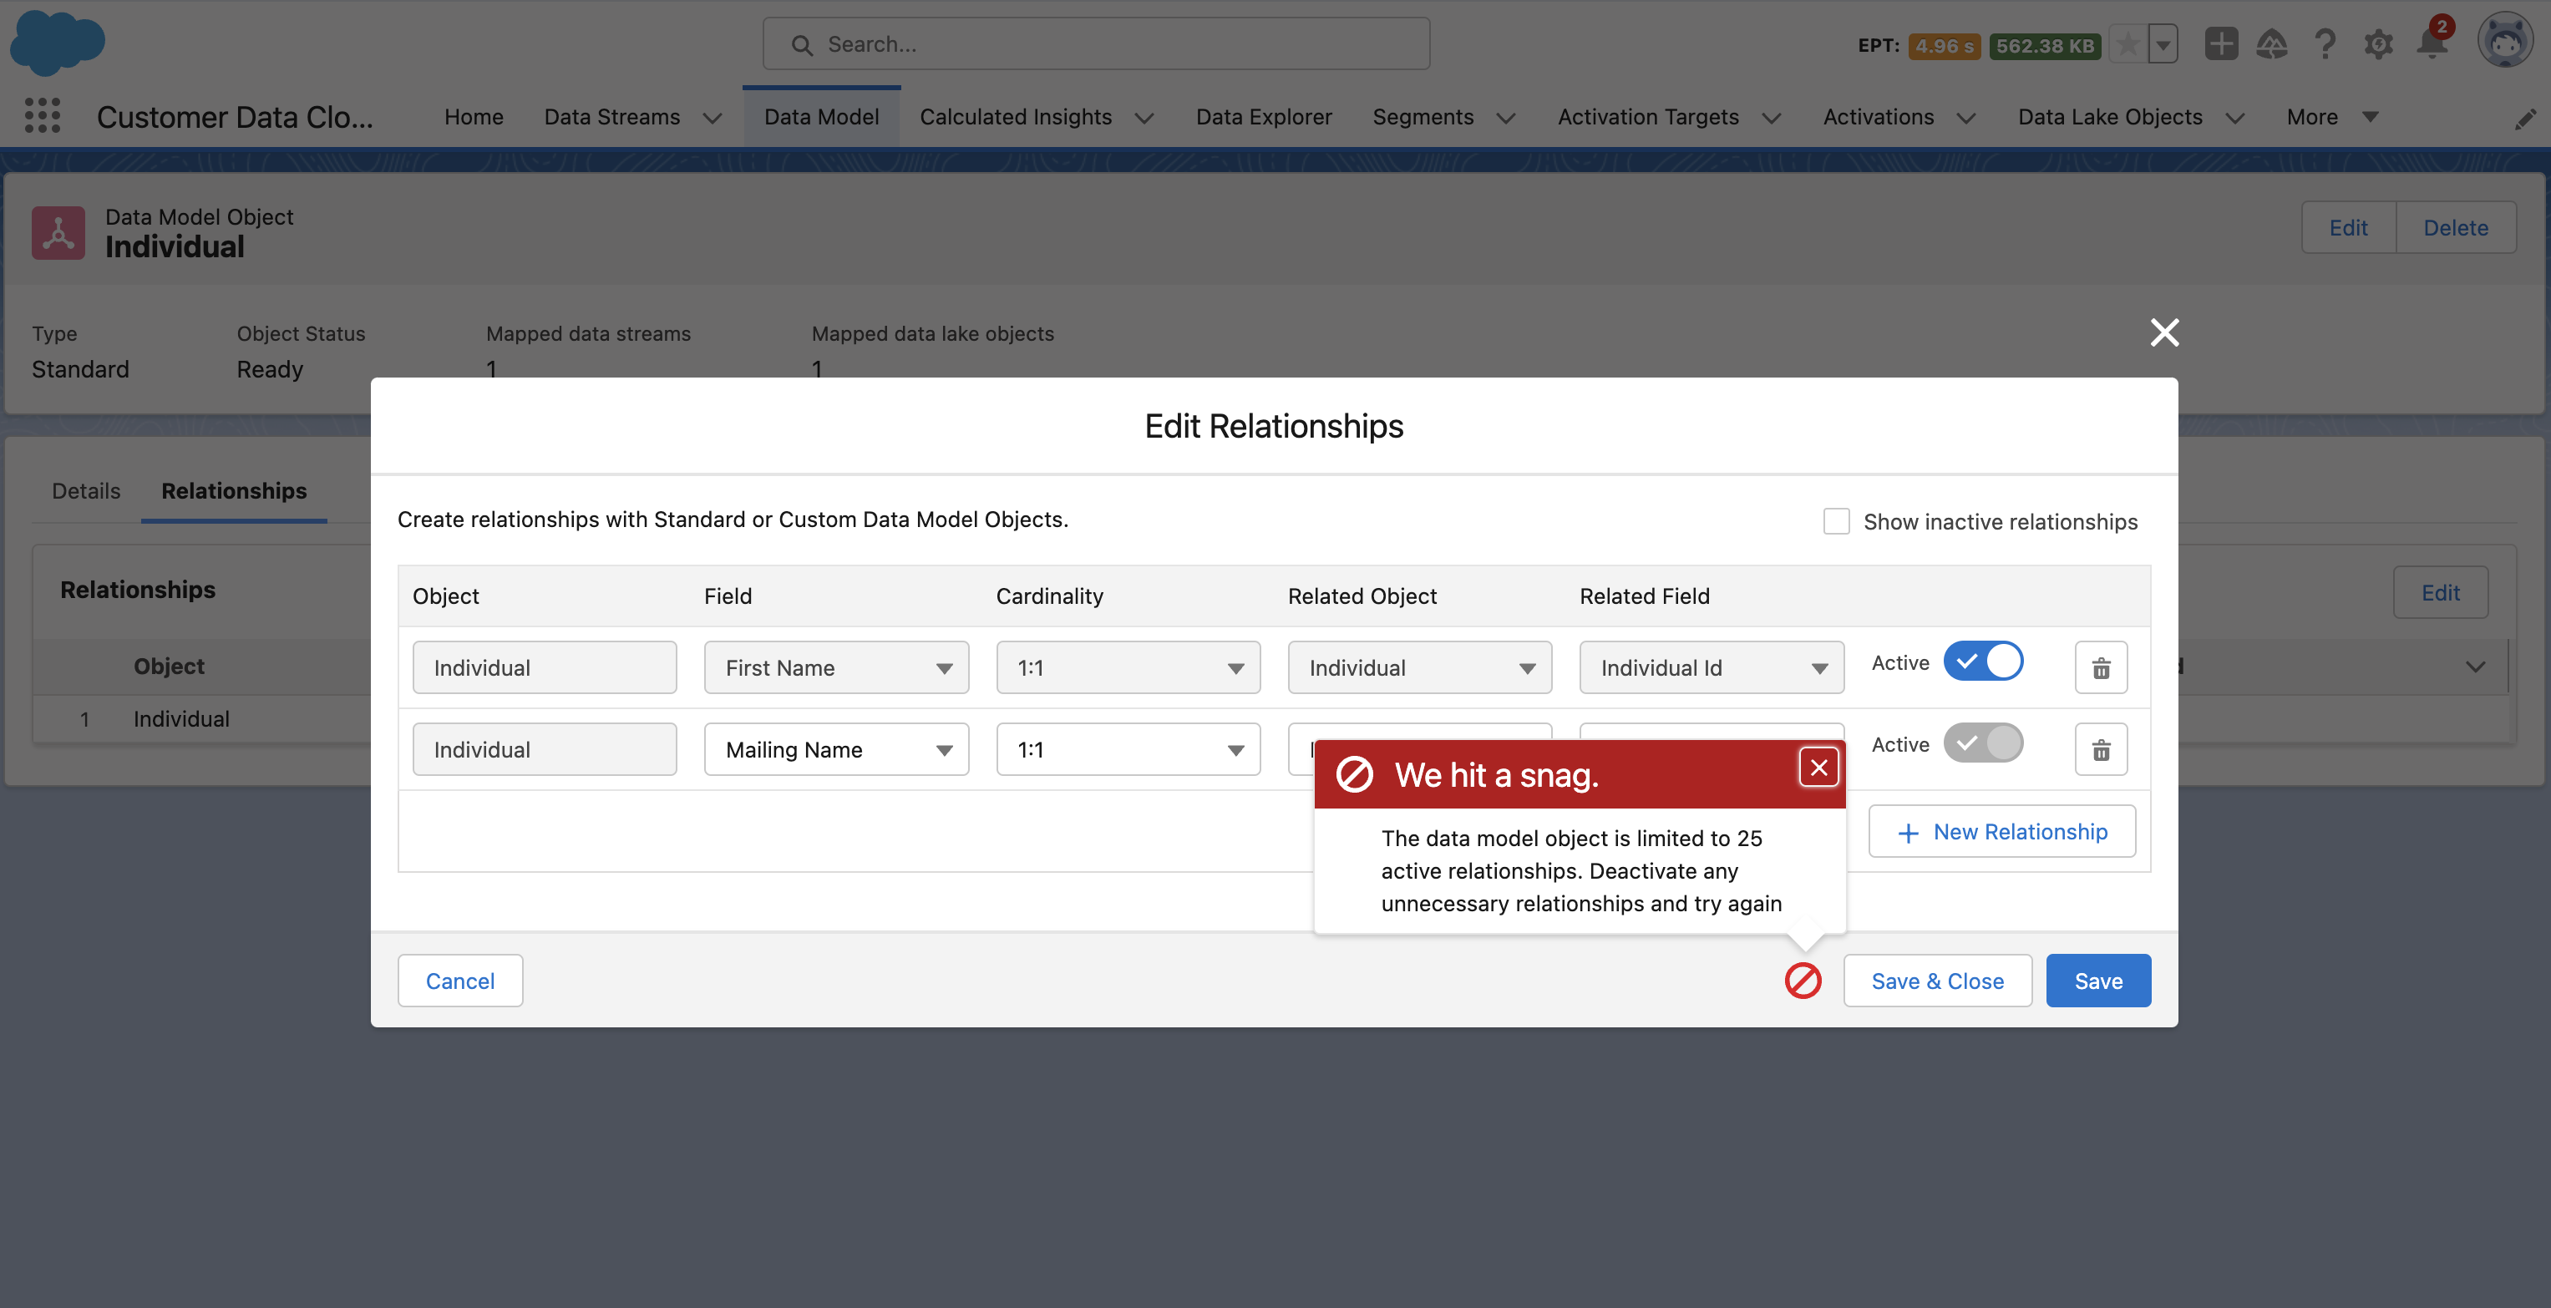Select the Data Model tab

(x=821, y=117)
